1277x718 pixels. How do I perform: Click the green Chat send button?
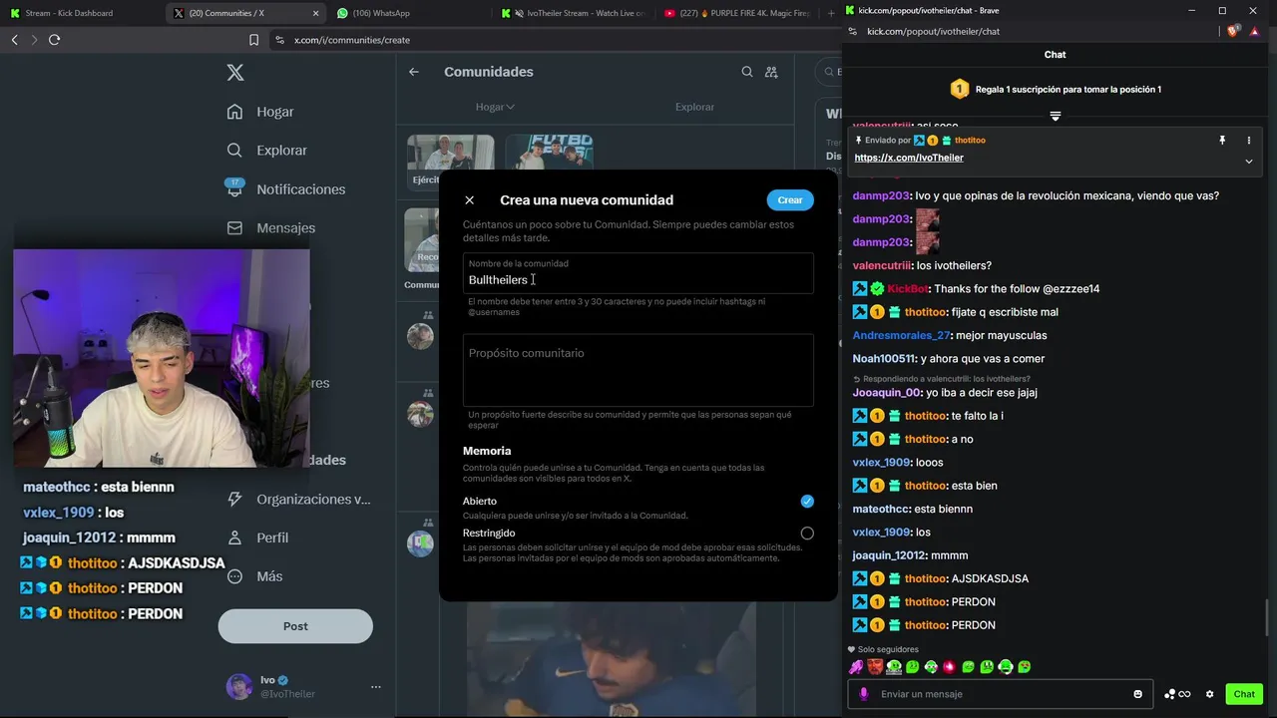point(1244,694)
